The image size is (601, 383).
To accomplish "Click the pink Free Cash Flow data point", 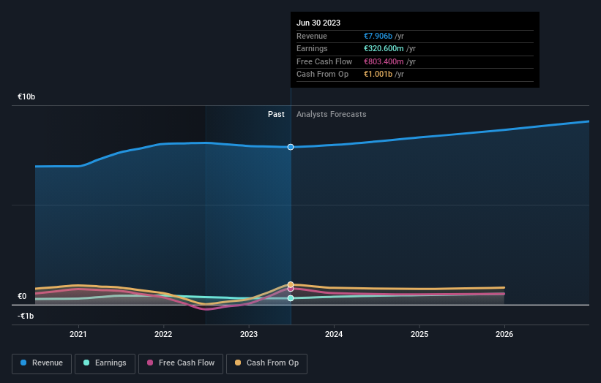I will coord(291,289).
